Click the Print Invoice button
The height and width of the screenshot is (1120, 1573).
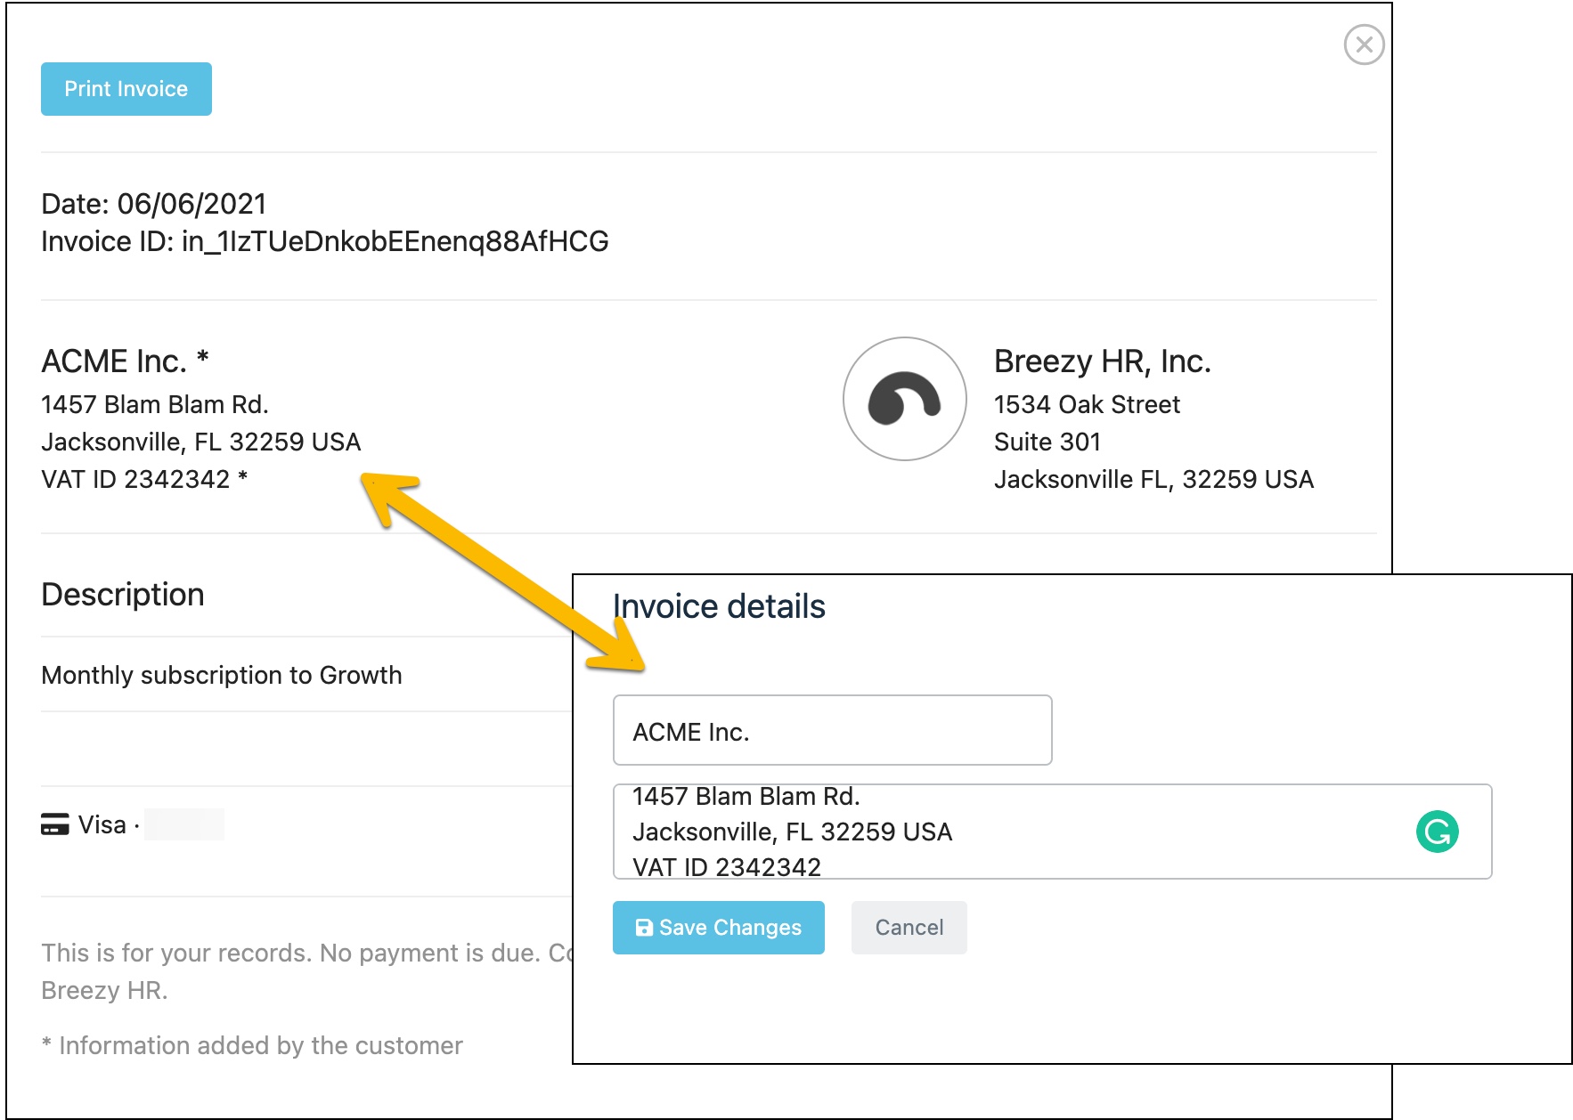click(126, 89)
